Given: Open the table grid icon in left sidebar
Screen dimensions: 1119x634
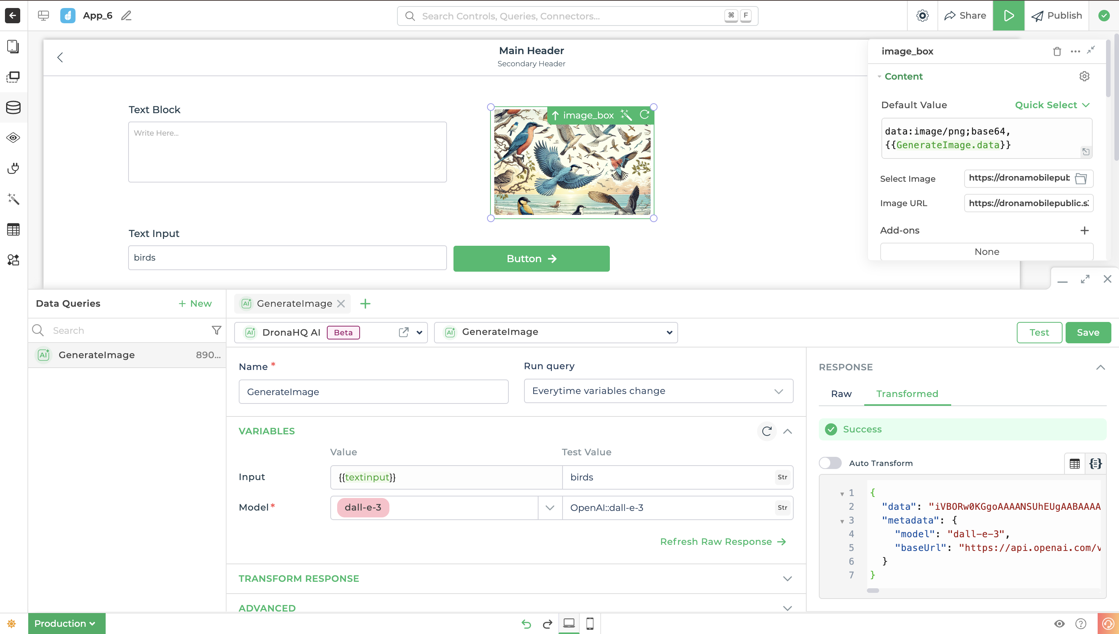Looking at the screenshot, I should point(13,229).
